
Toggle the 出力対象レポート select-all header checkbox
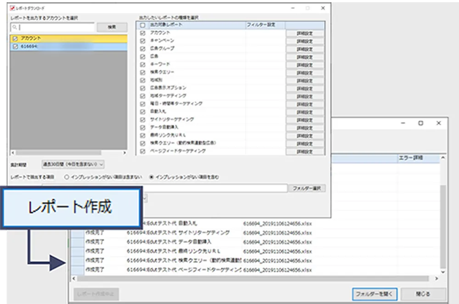[x=143, y=25]
